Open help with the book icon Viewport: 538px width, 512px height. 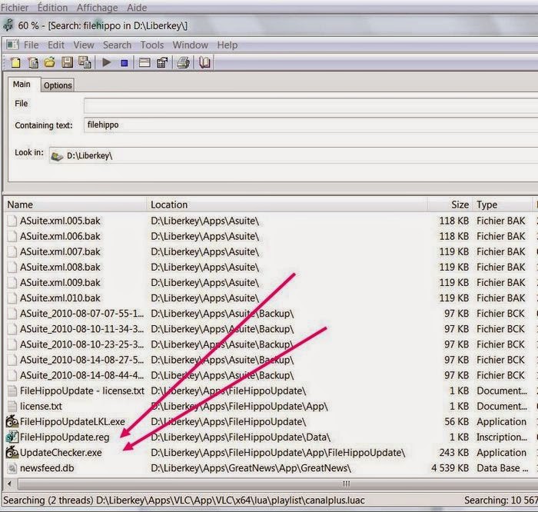point(205,63)
